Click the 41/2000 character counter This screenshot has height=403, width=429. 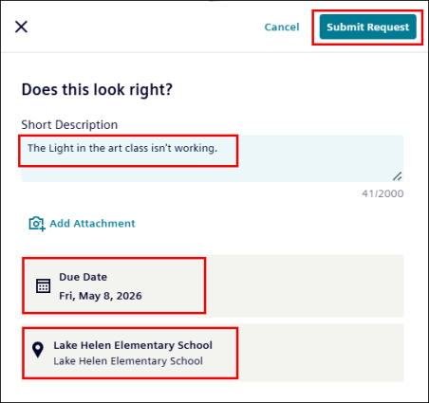pyautogui.click(x=382, y=193)
